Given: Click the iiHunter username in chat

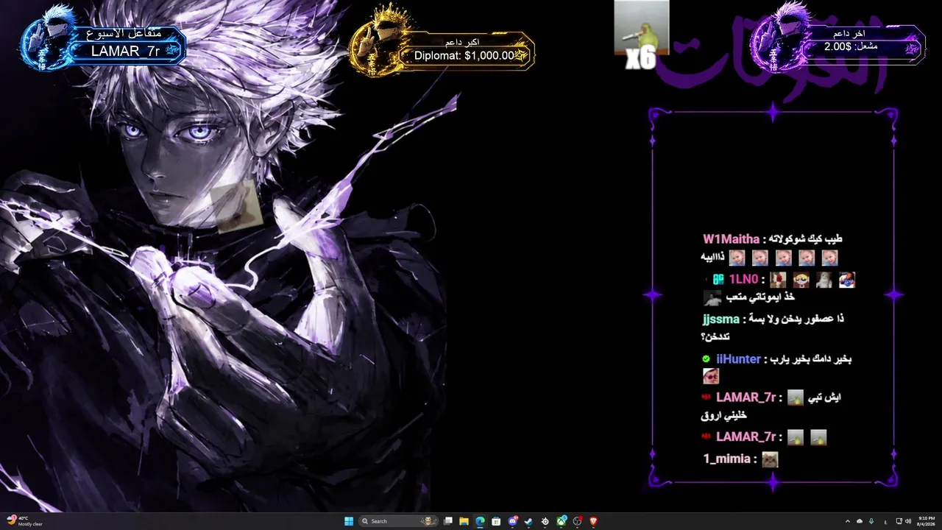Looking at the screenshot, I should tap(738, 359).
